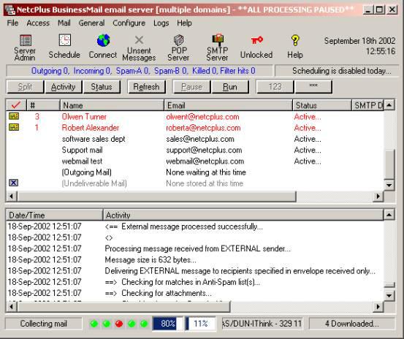Click mail icon beside Robert Alexander
Screen dimensions: 404x339
(x=14, y=127)
